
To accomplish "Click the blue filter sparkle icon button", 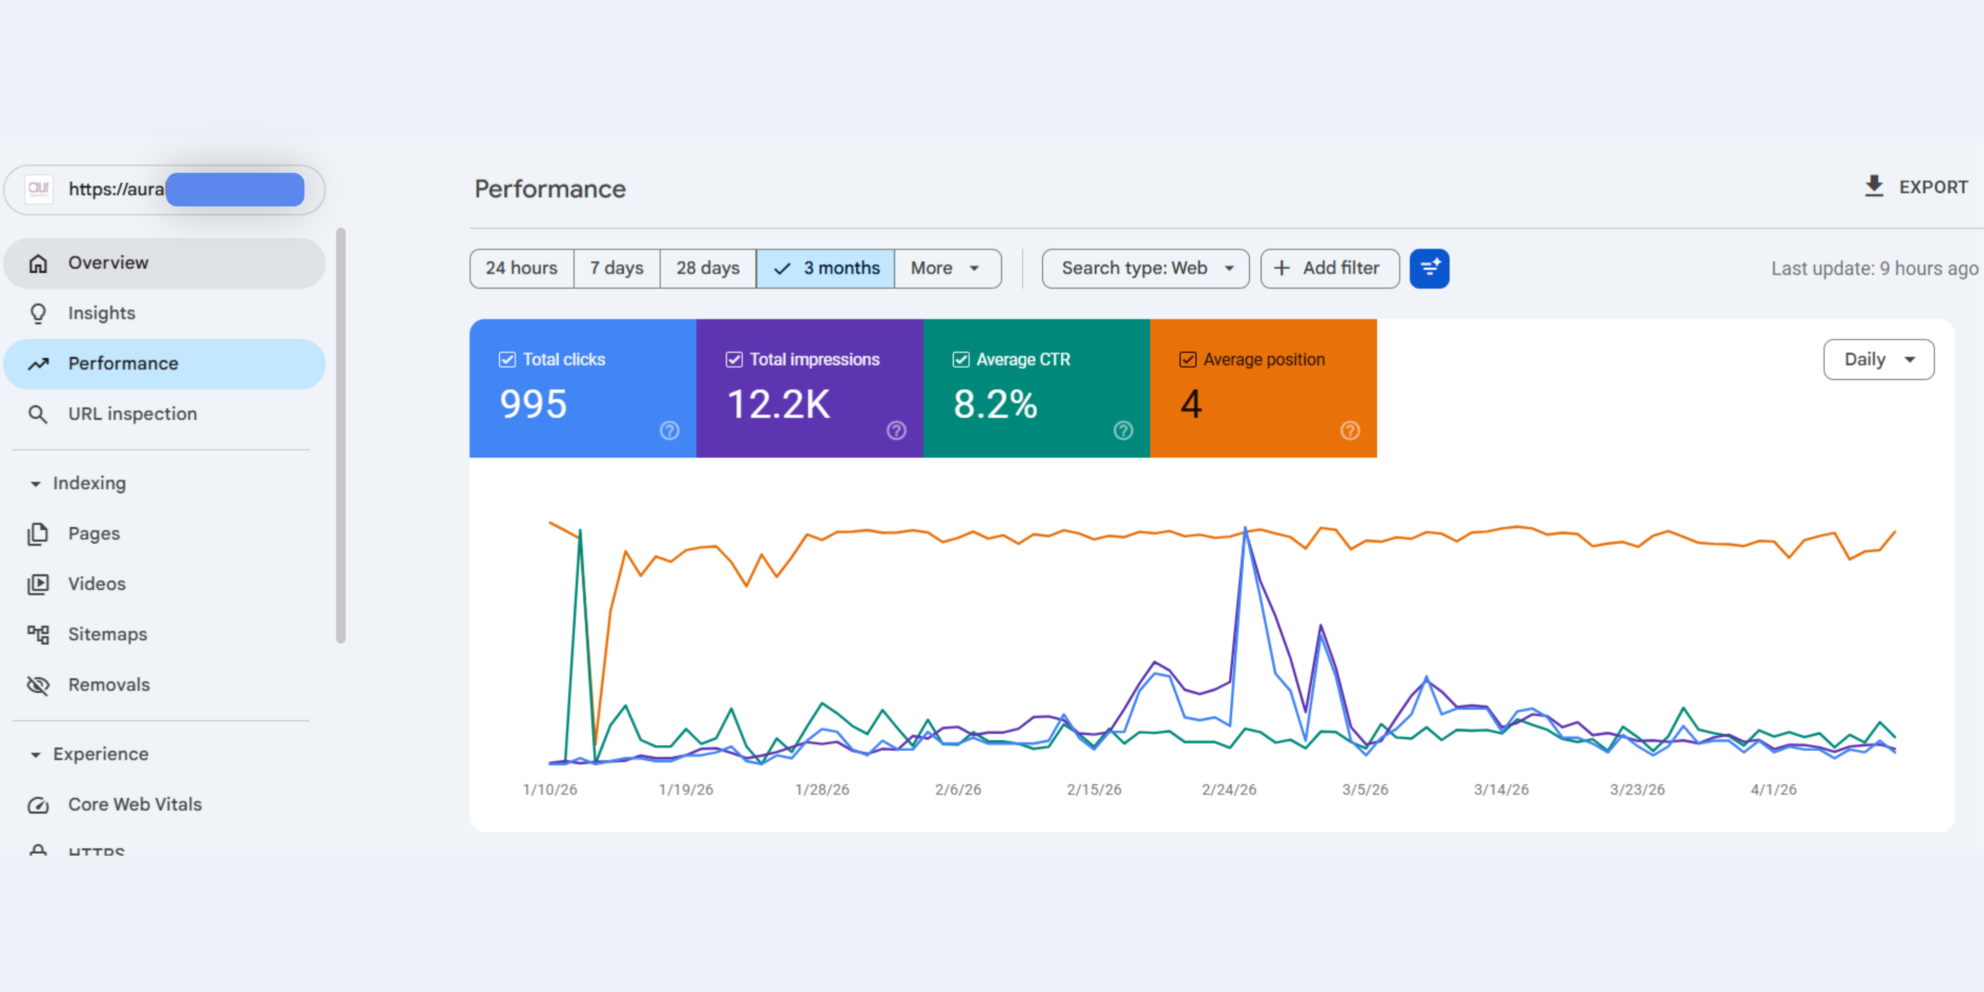I will (1429, 268).
